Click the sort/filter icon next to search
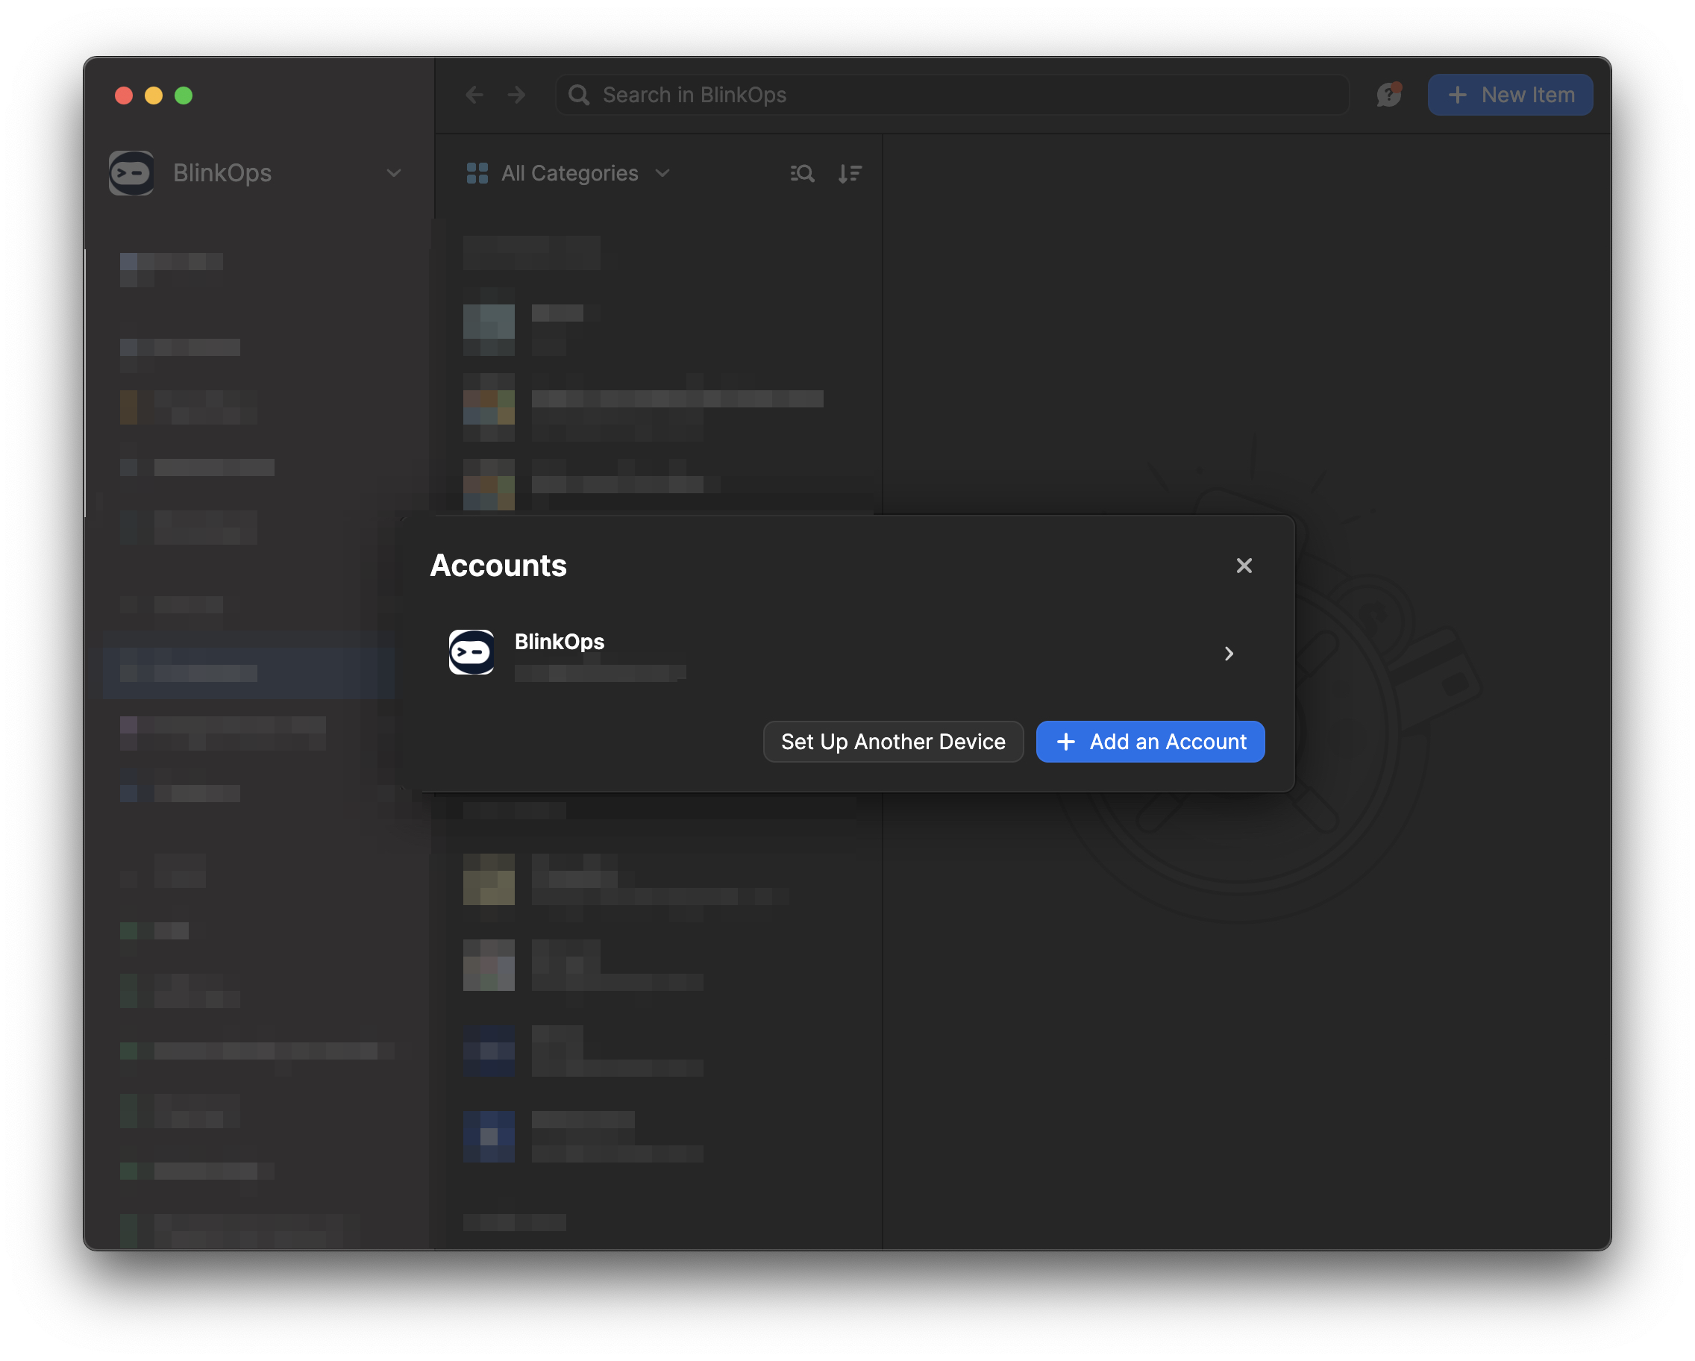The image size is (1695, 1361). pos(851,172)
